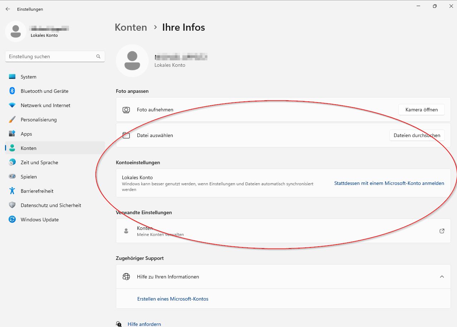Collapse the Hilfe zu Ihren Informationen section
The height and width of the screenshot is (327, 457).
pos(442,277)
